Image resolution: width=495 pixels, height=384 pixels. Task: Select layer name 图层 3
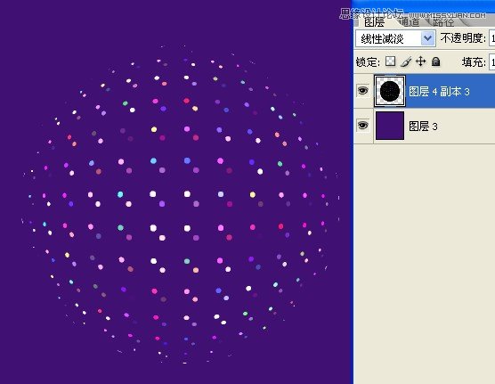pyautogui.click(x=423, y=127)
